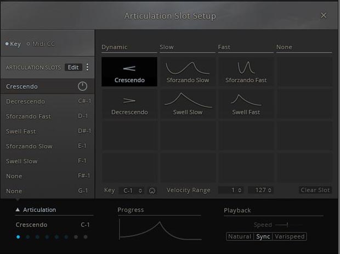Select the Crescendo articulation icon tile
The height and width of the screenshot is (254, 340).
coord(129,72)
